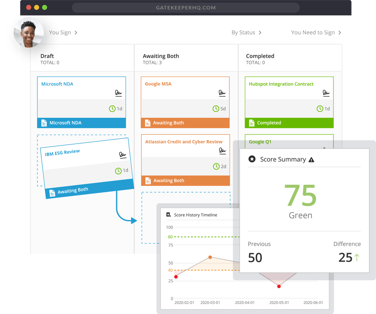Click Awaiting Both footer on Atlassian card
This screenshot has width=376, height=314.
(x=185, y=181)
